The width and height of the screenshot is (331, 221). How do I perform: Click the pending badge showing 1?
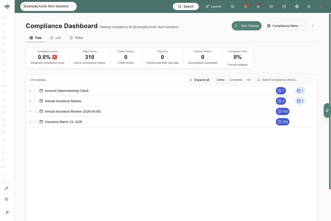281,91
